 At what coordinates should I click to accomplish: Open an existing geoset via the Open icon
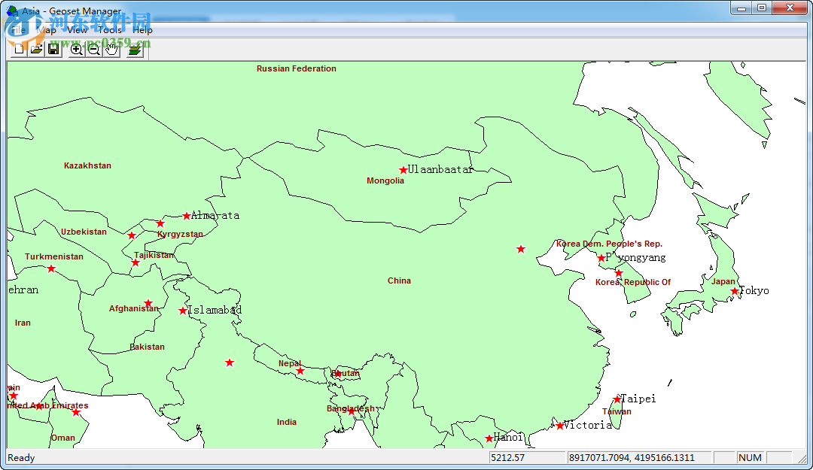pos(35,48)
